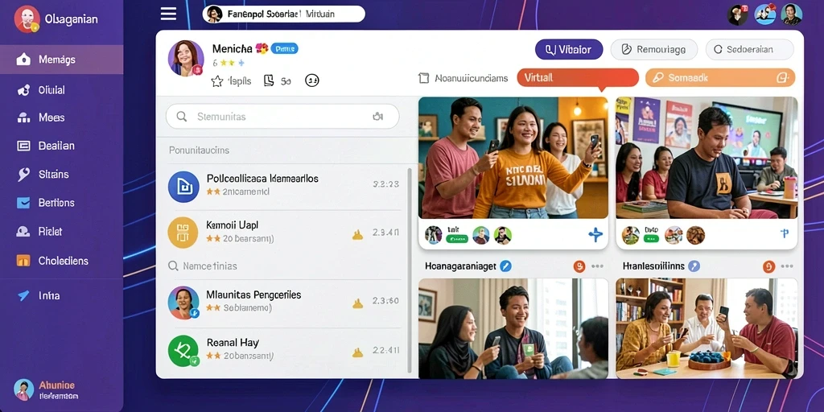Click Menicha's profile picture

tap(186, 58)
